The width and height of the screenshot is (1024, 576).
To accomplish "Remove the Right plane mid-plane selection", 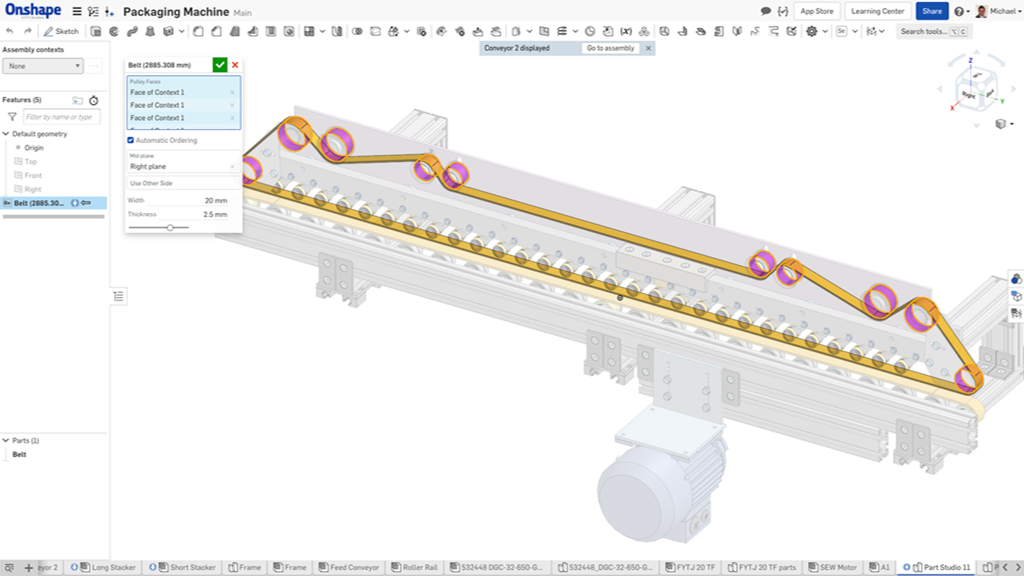I will pyautogui.click(x=232, y=166).
